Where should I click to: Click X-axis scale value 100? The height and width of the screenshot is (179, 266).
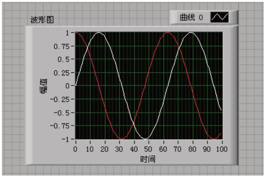[221, 149]
